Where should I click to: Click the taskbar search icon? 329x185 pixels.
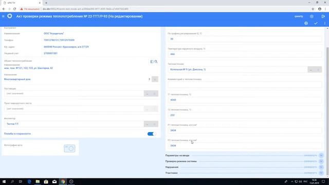tap(12, 181)
